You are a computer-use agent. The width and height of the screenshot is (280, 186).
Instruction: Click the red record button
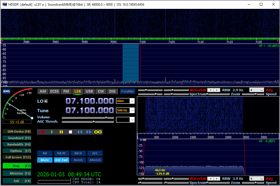point(42,132)
